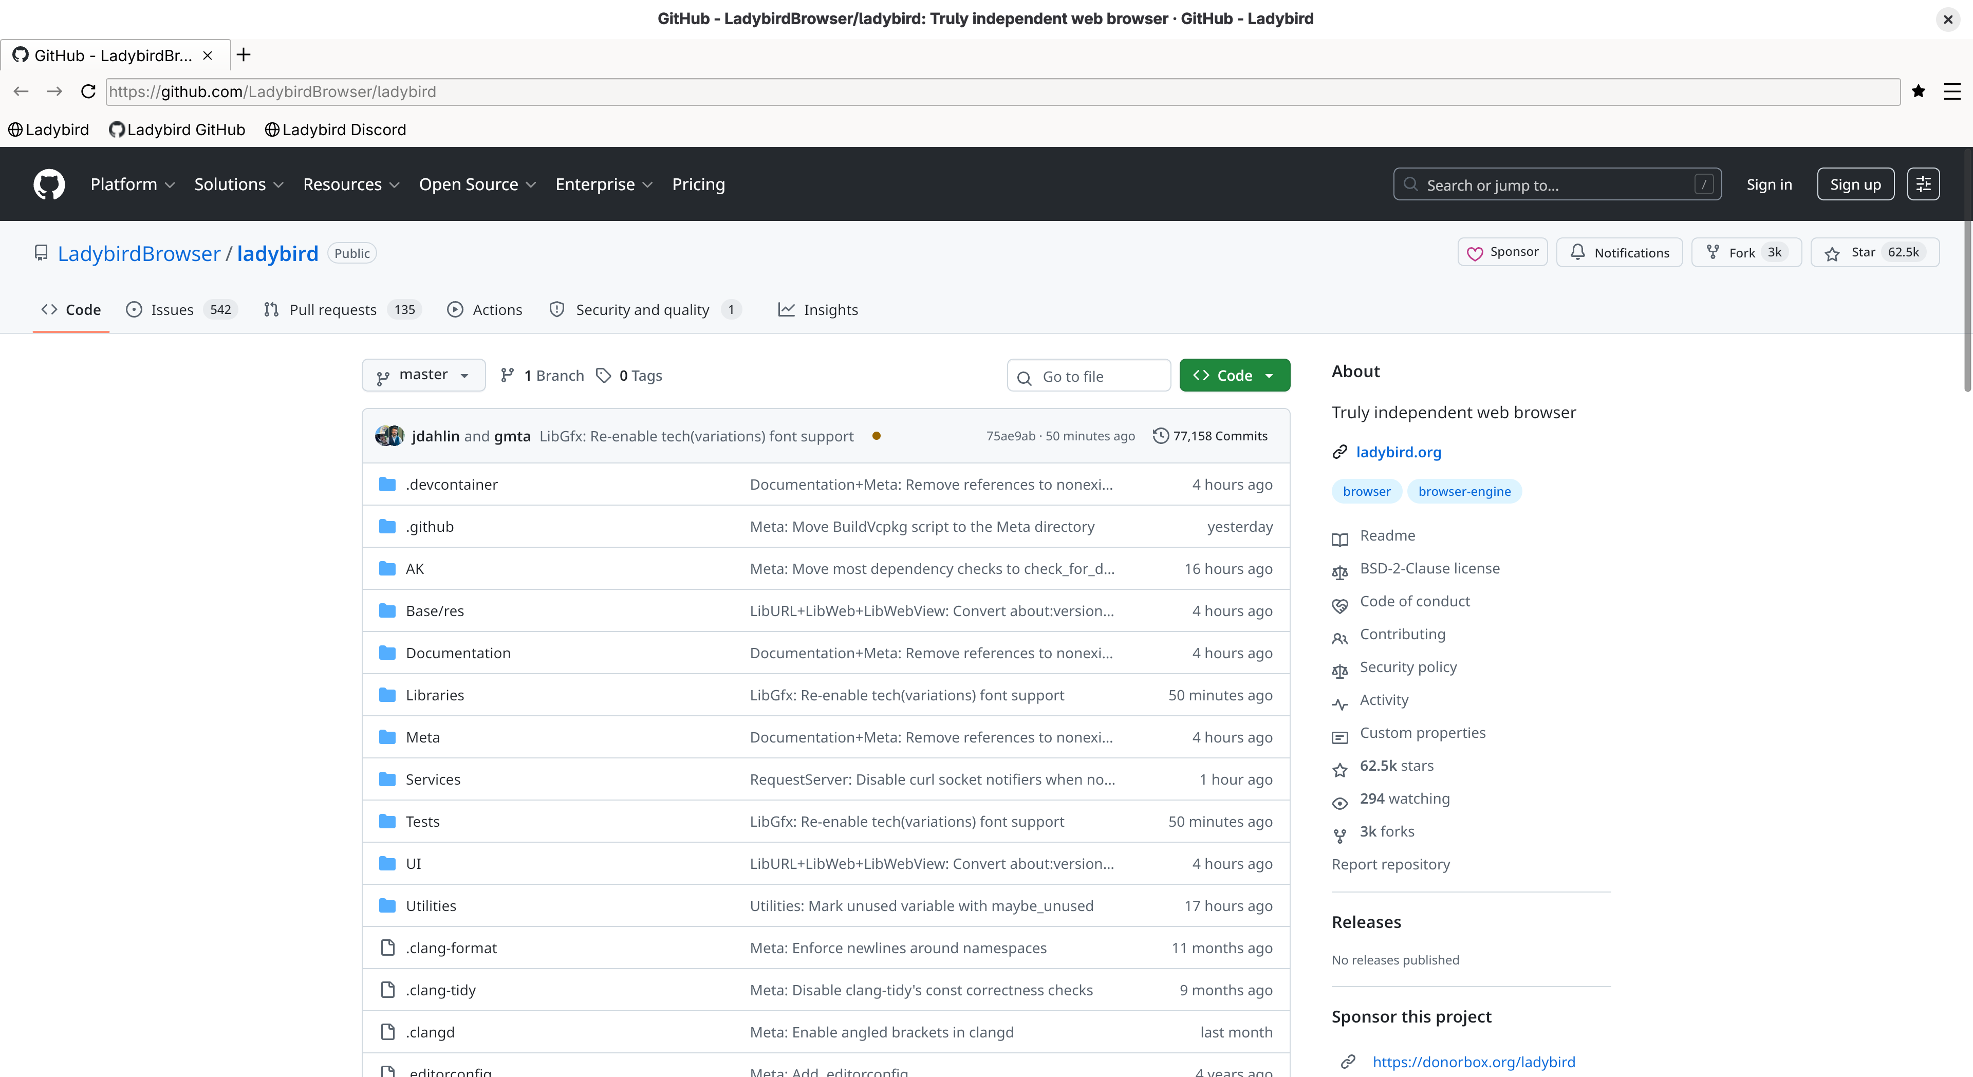This screenshot has width=1973, height=1077.
Task: Expand the Enterprise menu
Action: [604, 184]
